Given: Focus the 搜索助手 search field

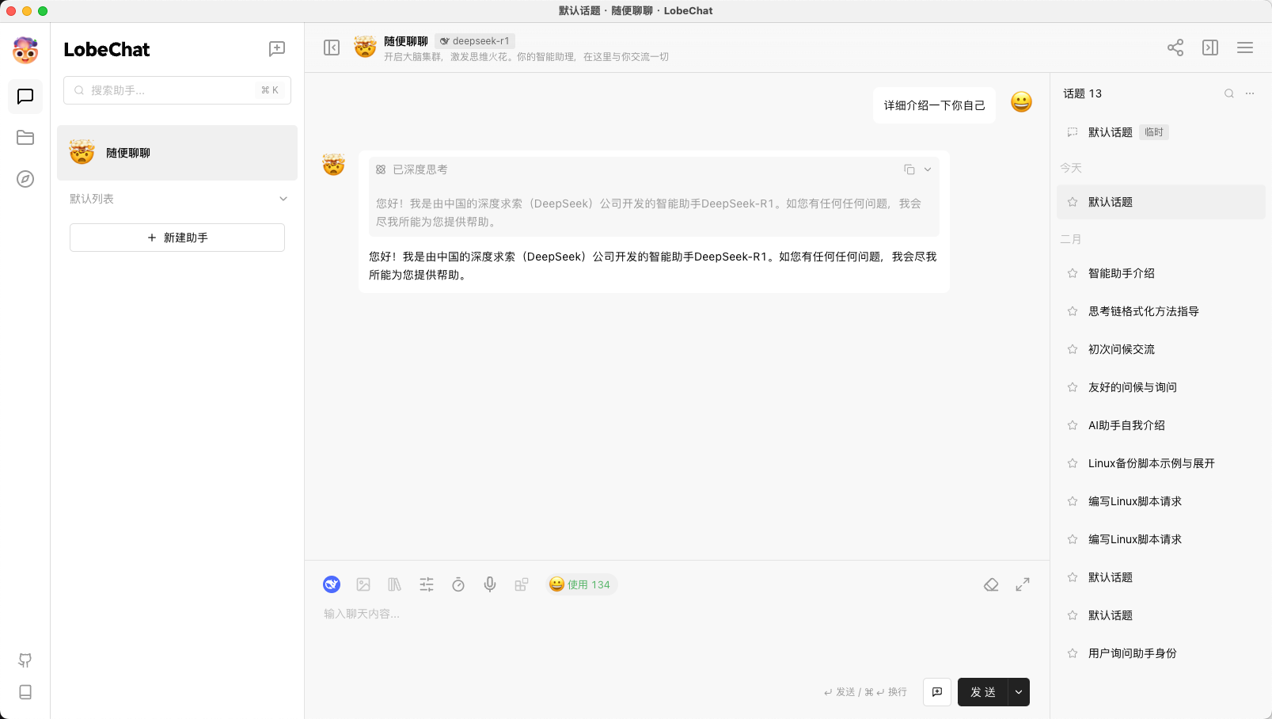Looking at the screenshot, I should tap(177, 90).
